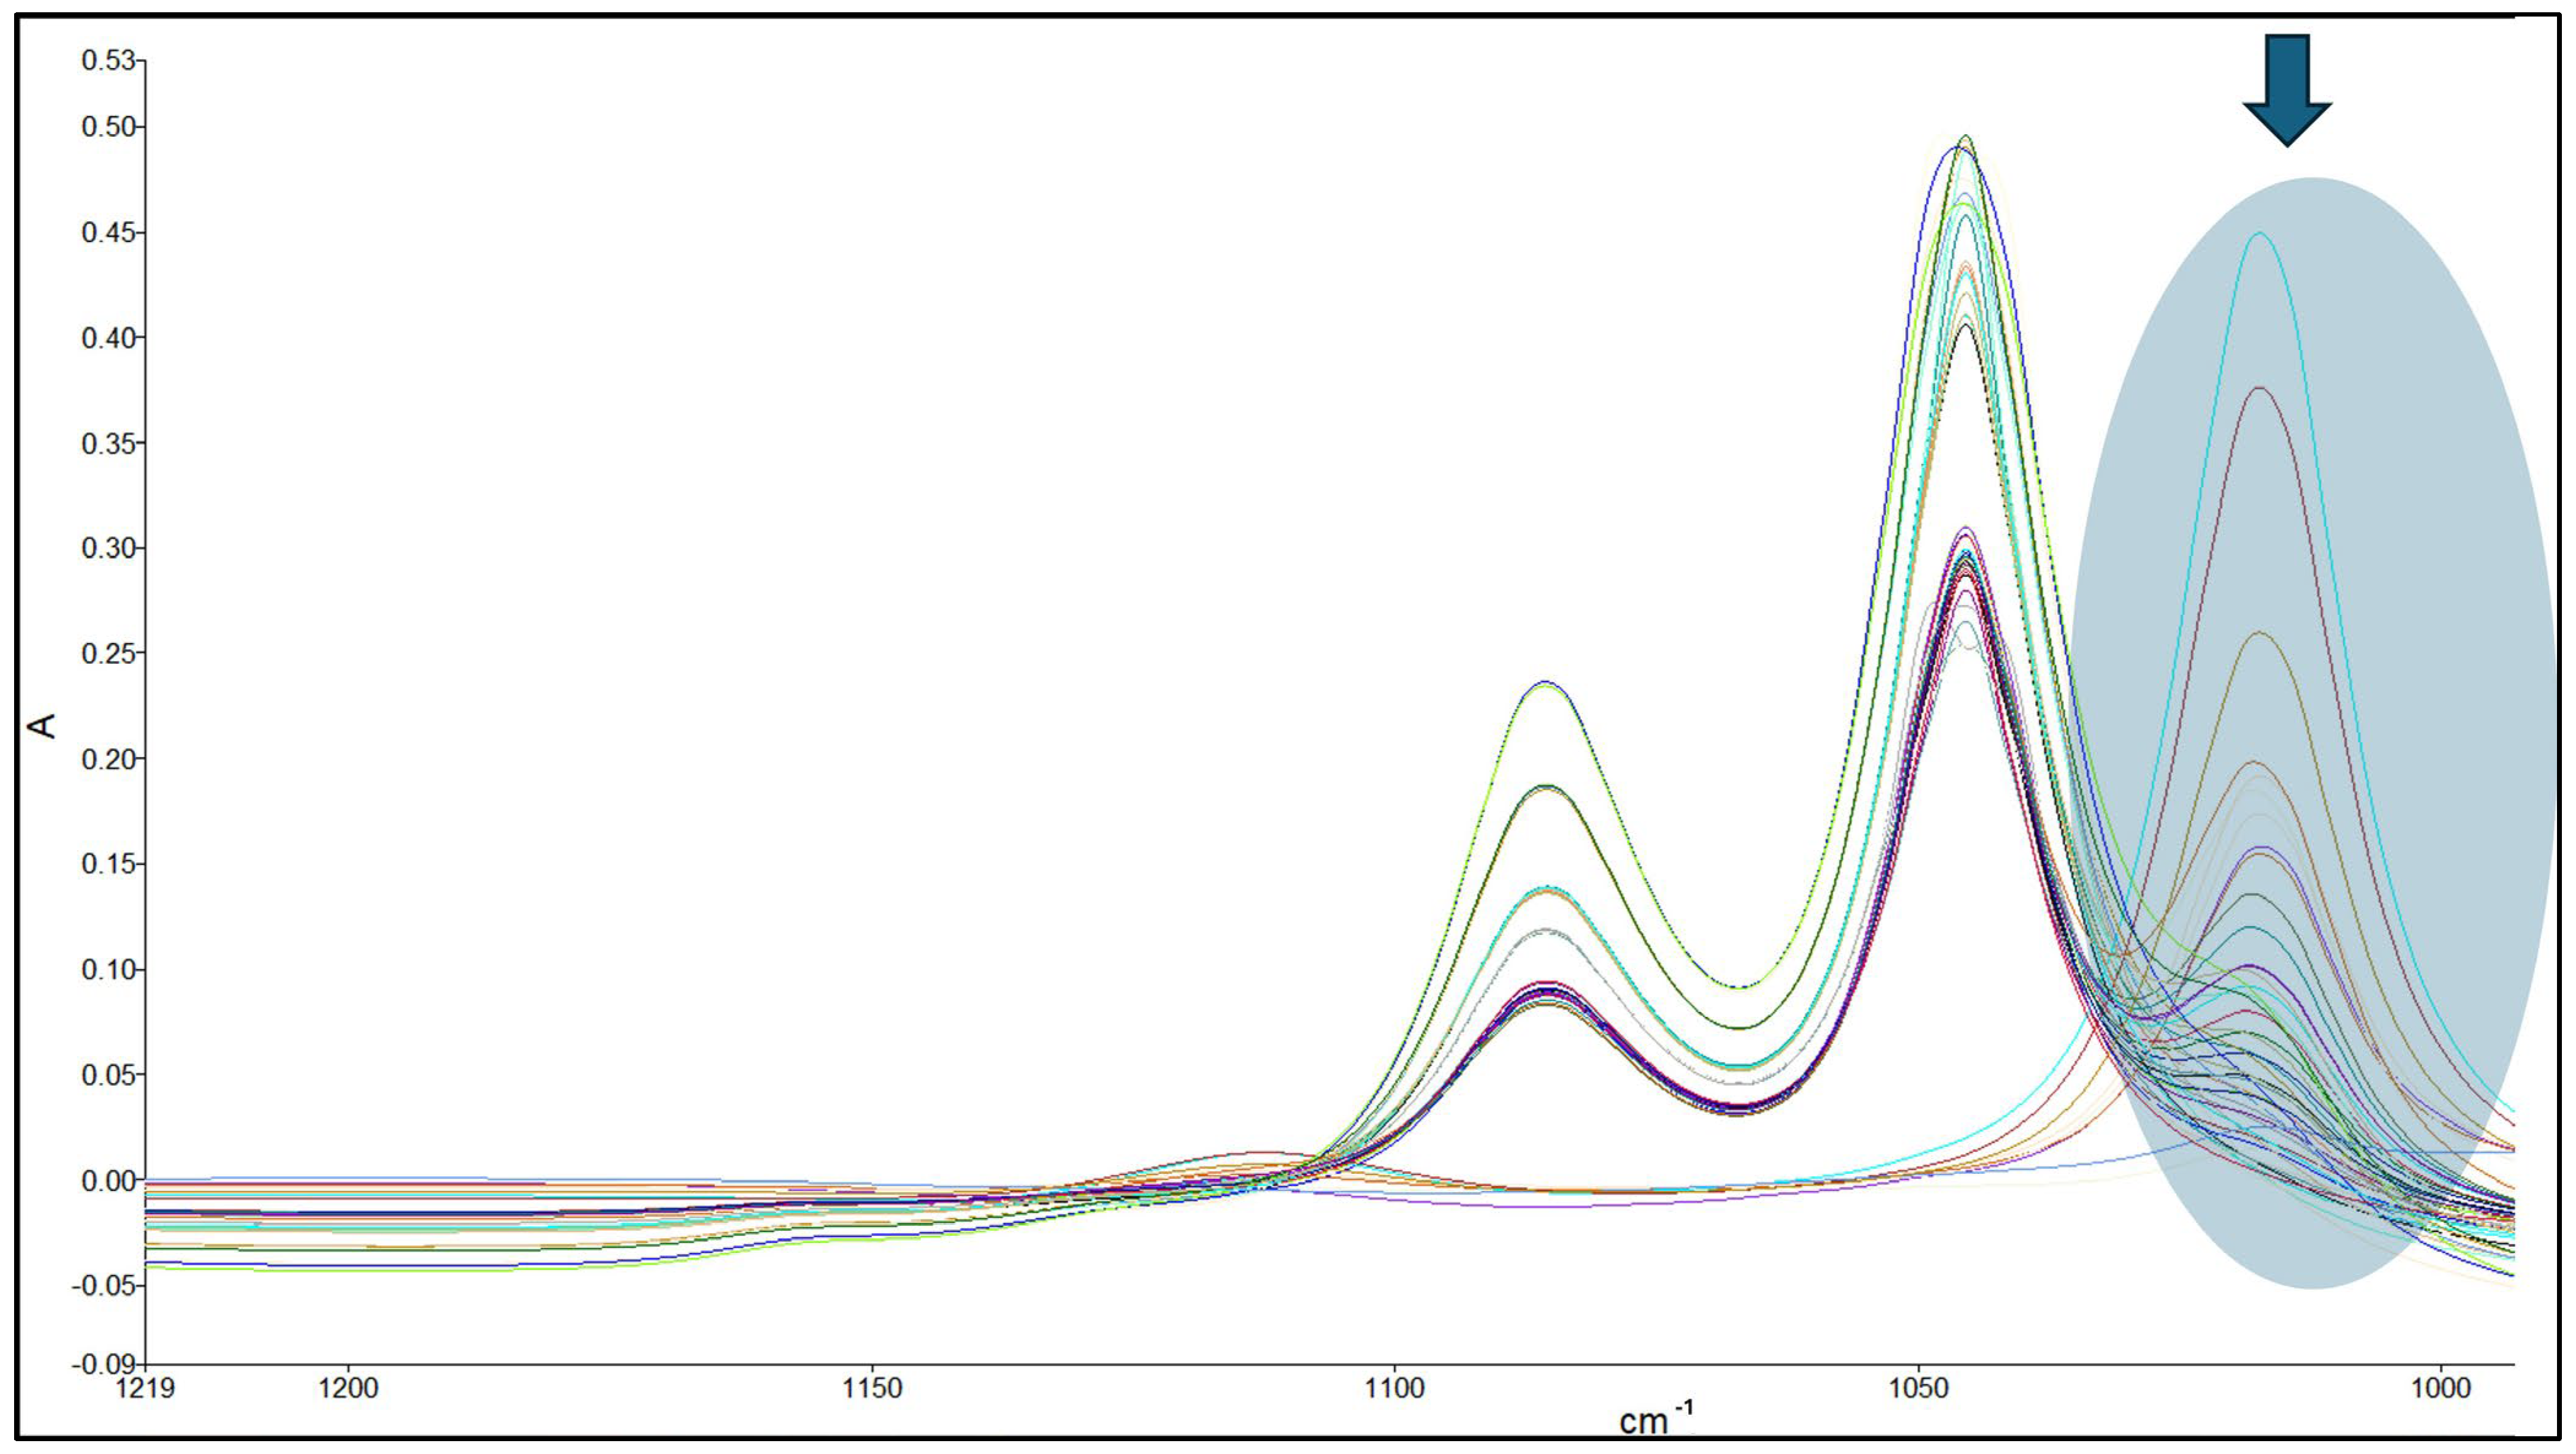Click the blue-green peak top near 1085 cm-1
The image size is (2576, 1454).
(1546, 683)
